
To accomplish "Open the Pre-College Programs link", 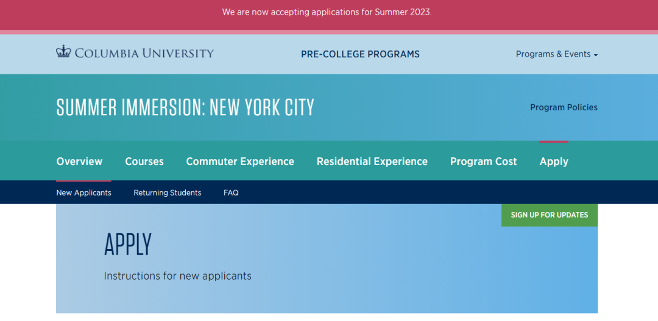I will click(360, 54).
